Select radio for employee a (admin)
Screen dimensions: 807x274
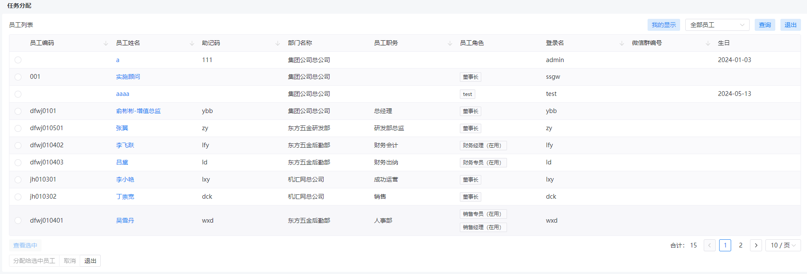(x=18, y=60)
